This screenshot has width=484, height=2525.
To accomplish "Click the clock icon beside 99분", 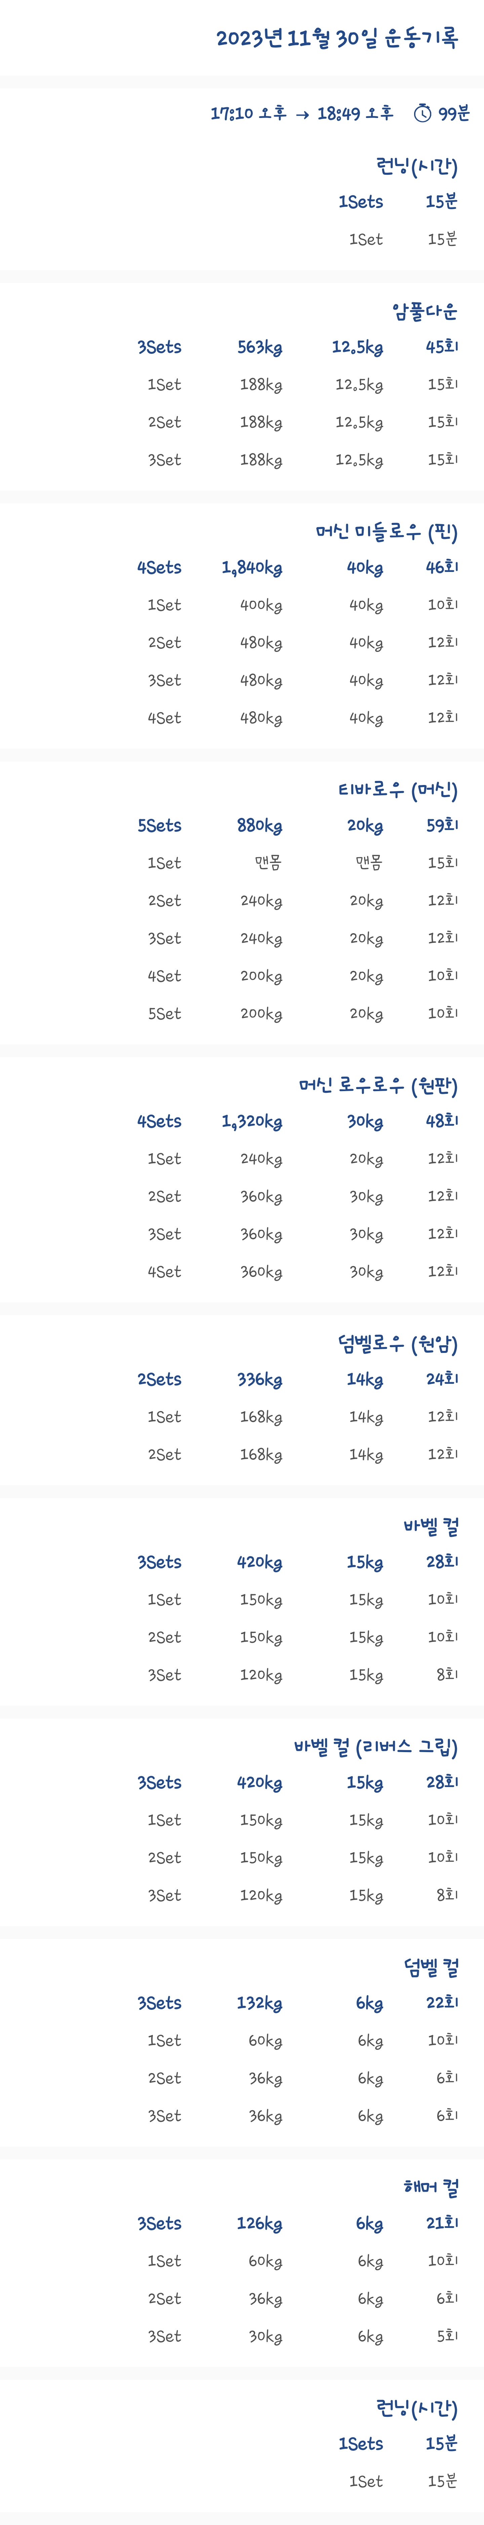I will 422,114.
